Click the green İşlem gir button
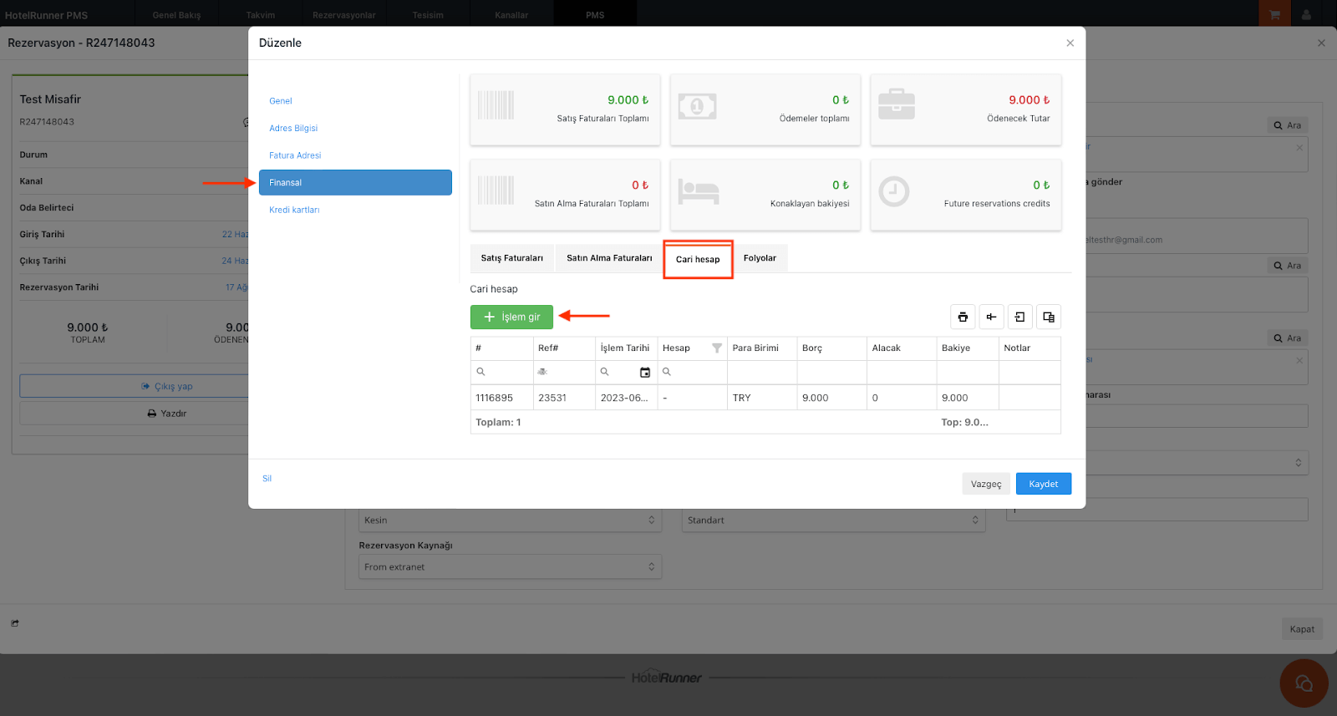Image resolution: width=1337 pixels, height=716 pixels. (x=511, y=317)
